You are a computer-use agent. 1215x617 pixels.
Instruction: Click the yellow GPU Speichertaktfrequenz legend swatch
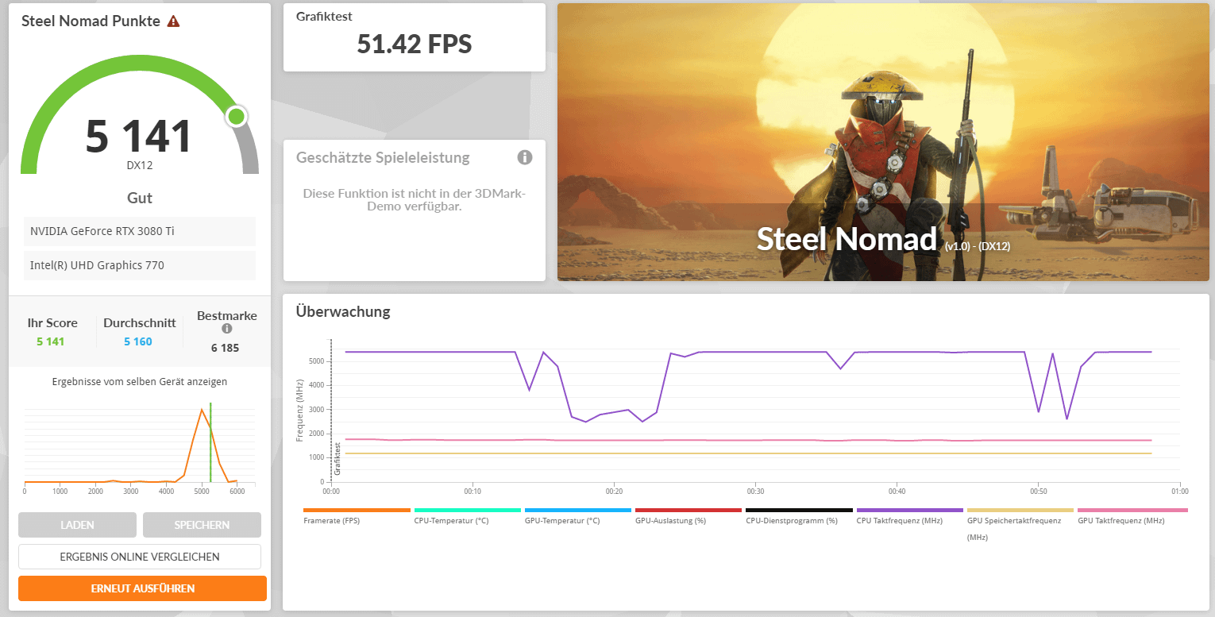coord(1020,511)
